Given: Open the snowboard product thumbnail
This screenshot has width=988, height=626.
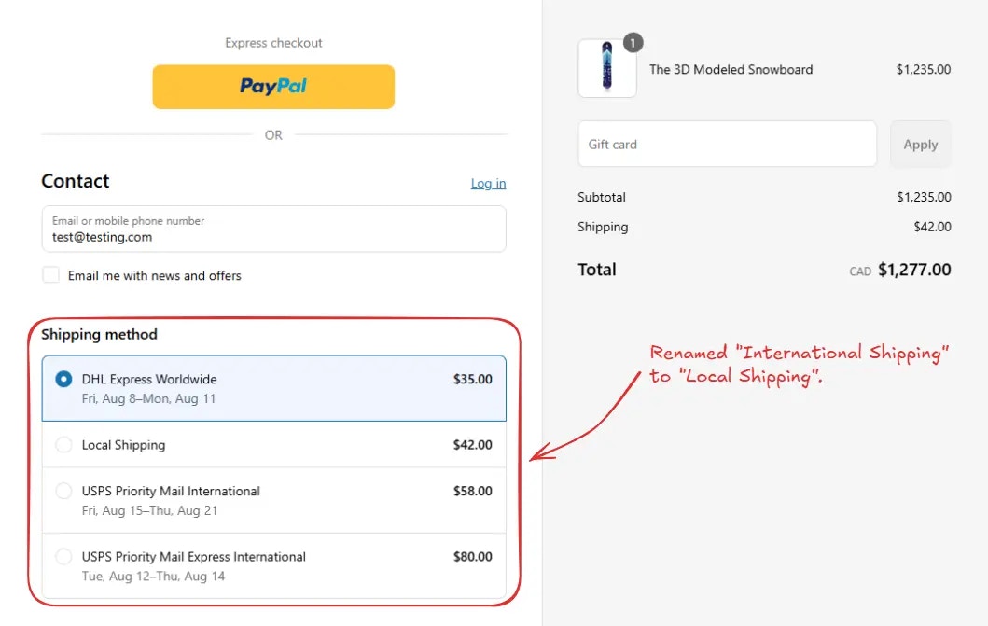Looking at the screenshot, I should 606,69.
